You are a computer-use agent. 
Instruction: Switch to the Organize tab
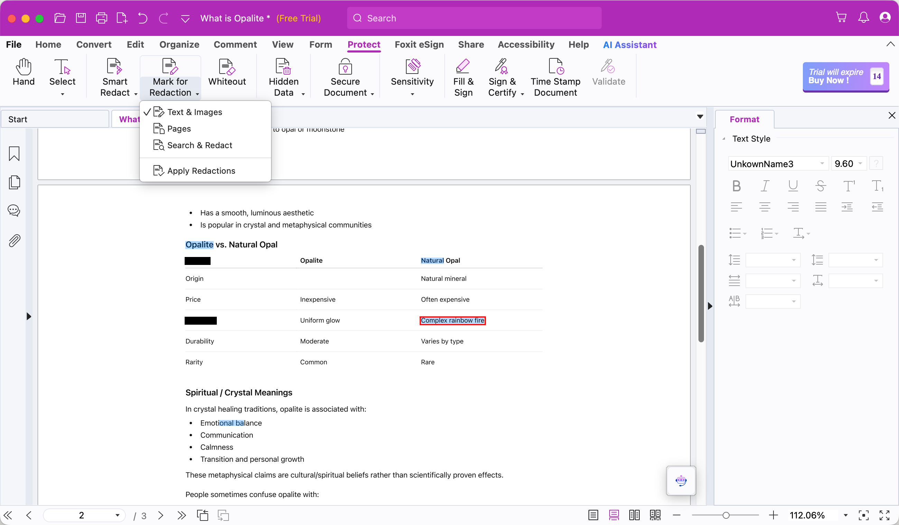pyautogui.click(x=179, y=45)
